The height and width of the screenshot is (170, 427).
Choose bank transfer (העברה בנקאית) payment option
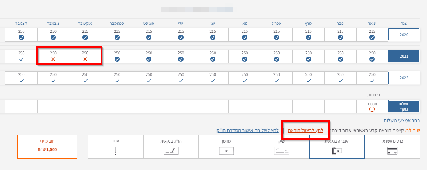[x=337, y=146]
